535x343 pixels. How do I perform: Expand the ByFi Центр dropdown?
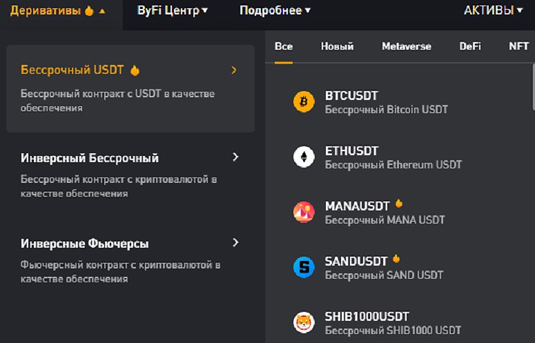pyautogui.click(x=173, y=11)
